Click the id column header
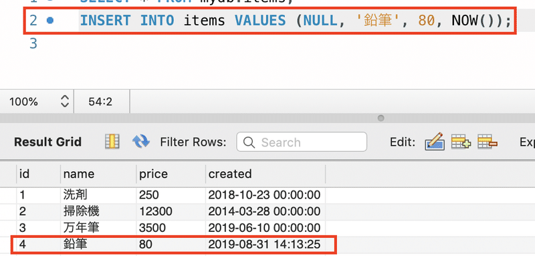Image resolution: width=535 pixels, height=256 pixels. [39, 174]
